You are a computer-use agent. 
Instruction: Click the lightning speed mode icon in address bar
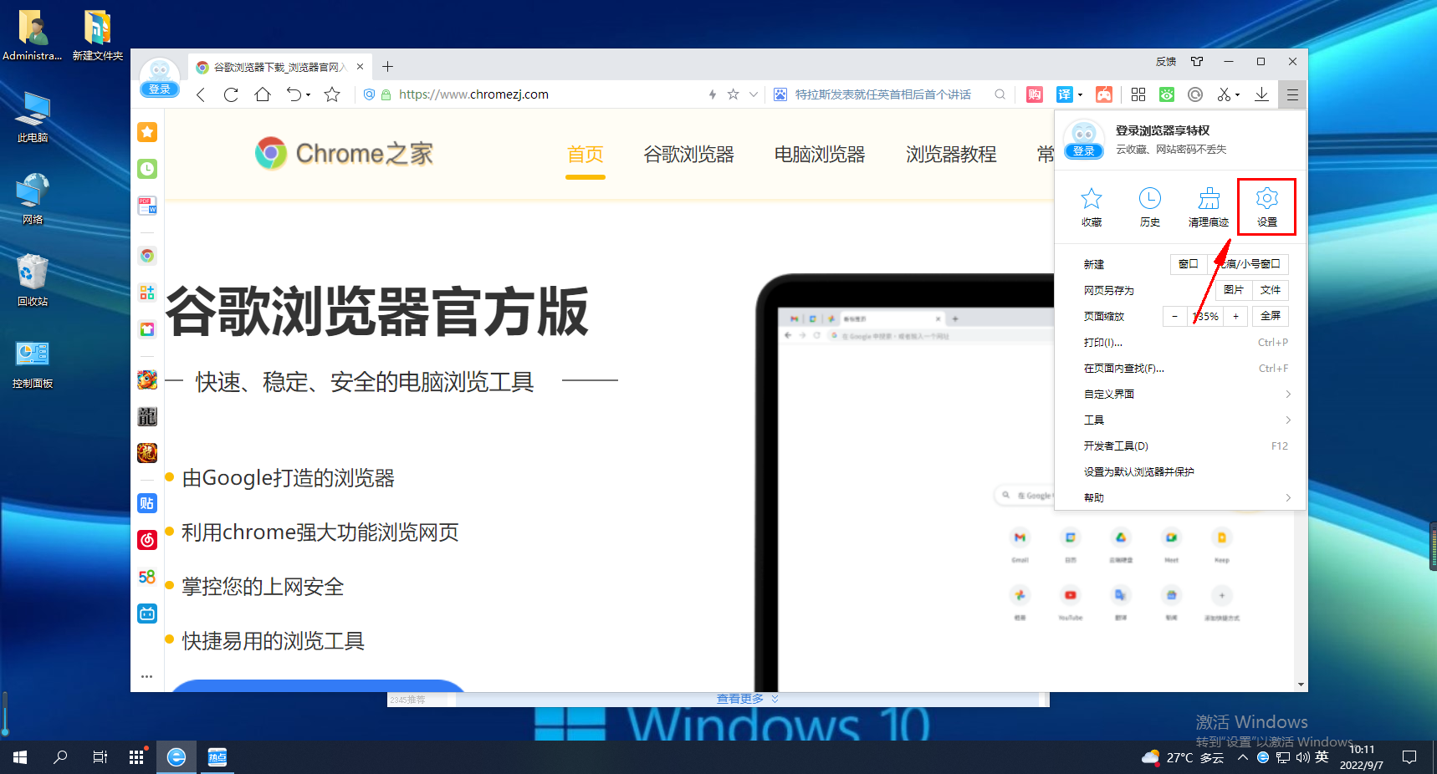point(713,94)
